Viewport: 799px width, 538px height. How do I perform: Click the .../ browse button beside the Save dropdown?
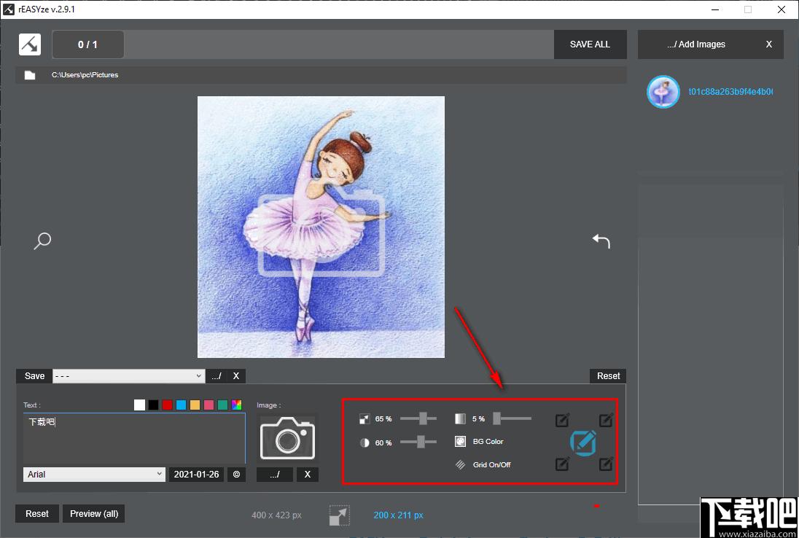216,376
